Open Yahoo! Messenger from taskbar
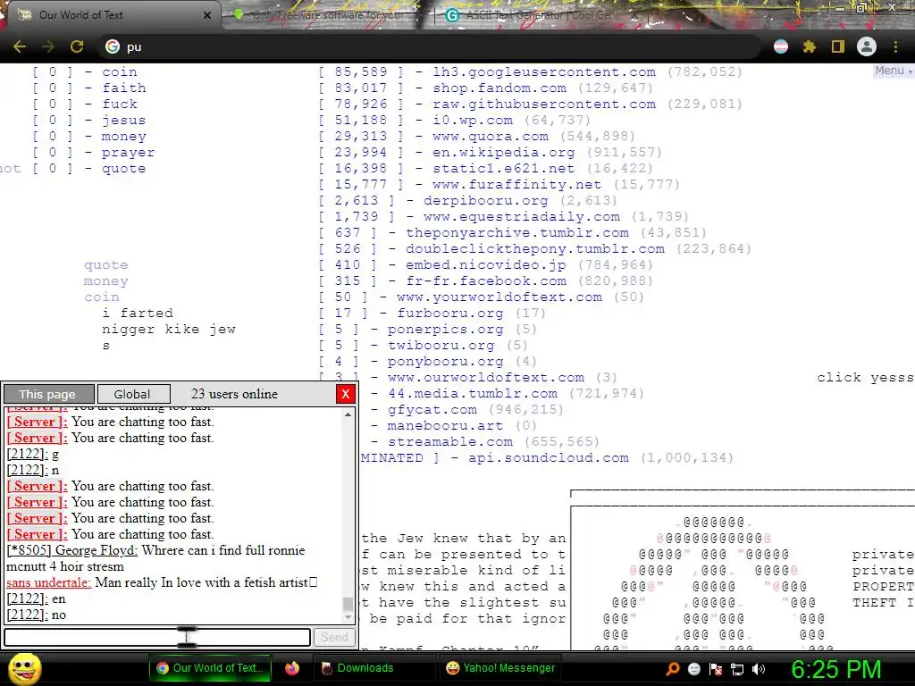Image resolution: width=915 pixels, height=686 pixels. 500,668
